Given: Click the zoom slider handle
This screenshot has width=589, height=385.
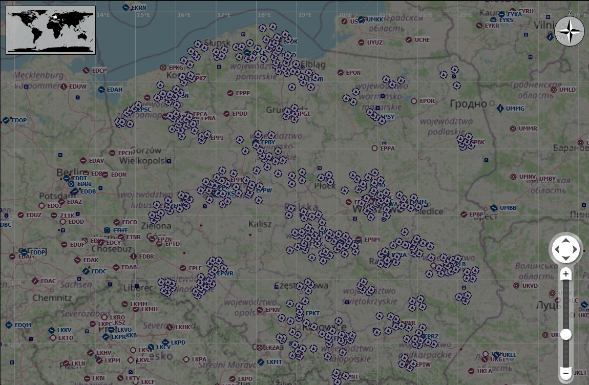Looking at the screenshot, I should click(566, 334).
